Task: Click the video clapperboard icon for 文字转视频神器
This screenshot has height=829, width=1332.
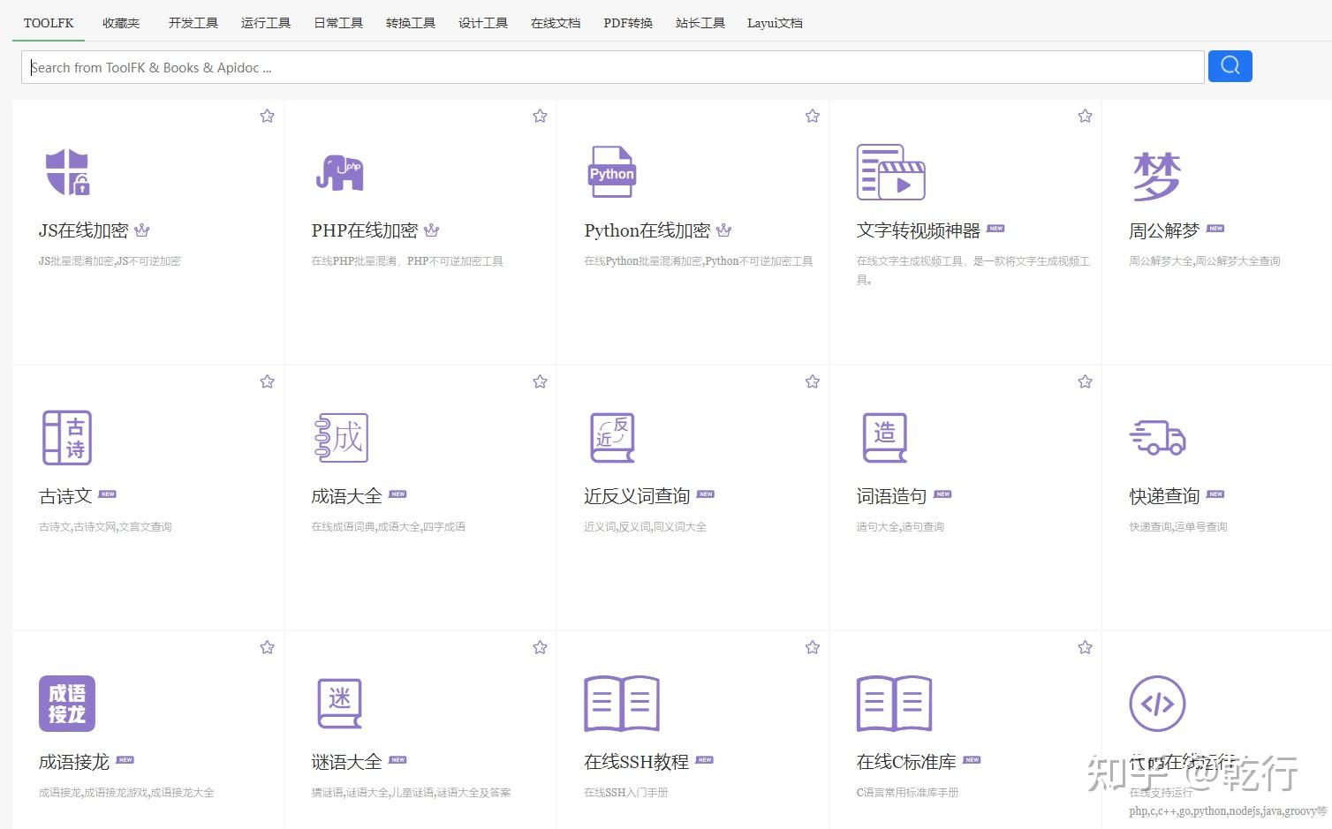Action: [890, 172]
